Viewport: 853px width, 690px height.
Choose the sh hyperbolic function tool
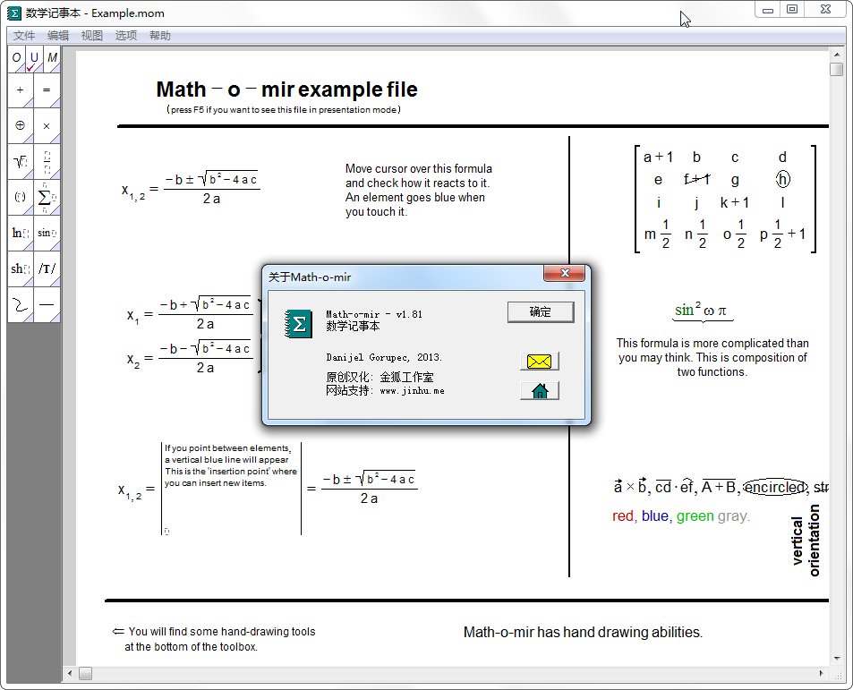(20, 268)
